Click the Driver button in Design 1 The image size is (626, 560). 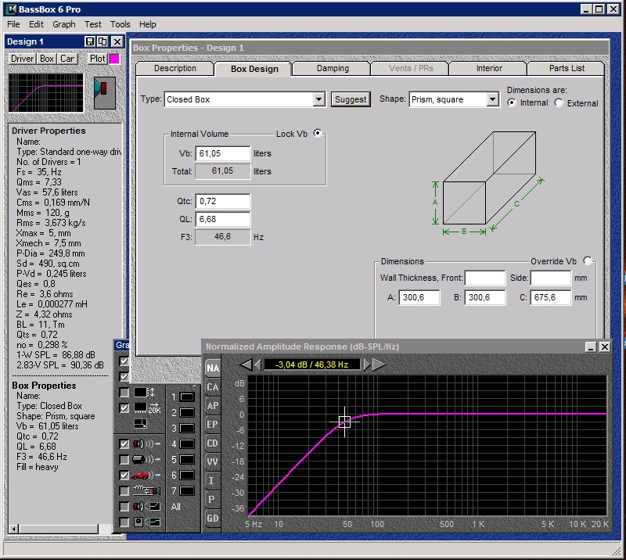coord(22,59)
